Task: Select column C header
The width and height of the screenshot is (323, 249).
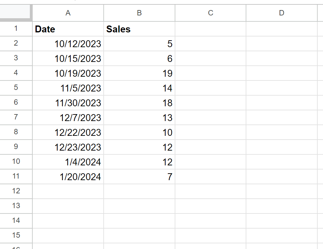Action: (210, 13)
